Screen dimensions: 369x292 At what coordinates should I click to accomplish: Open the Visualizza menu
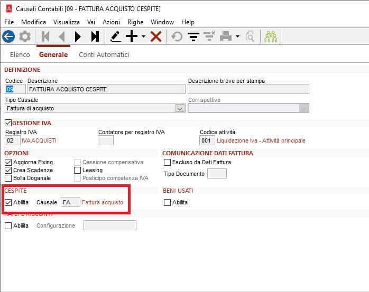[x=67, y=22]
